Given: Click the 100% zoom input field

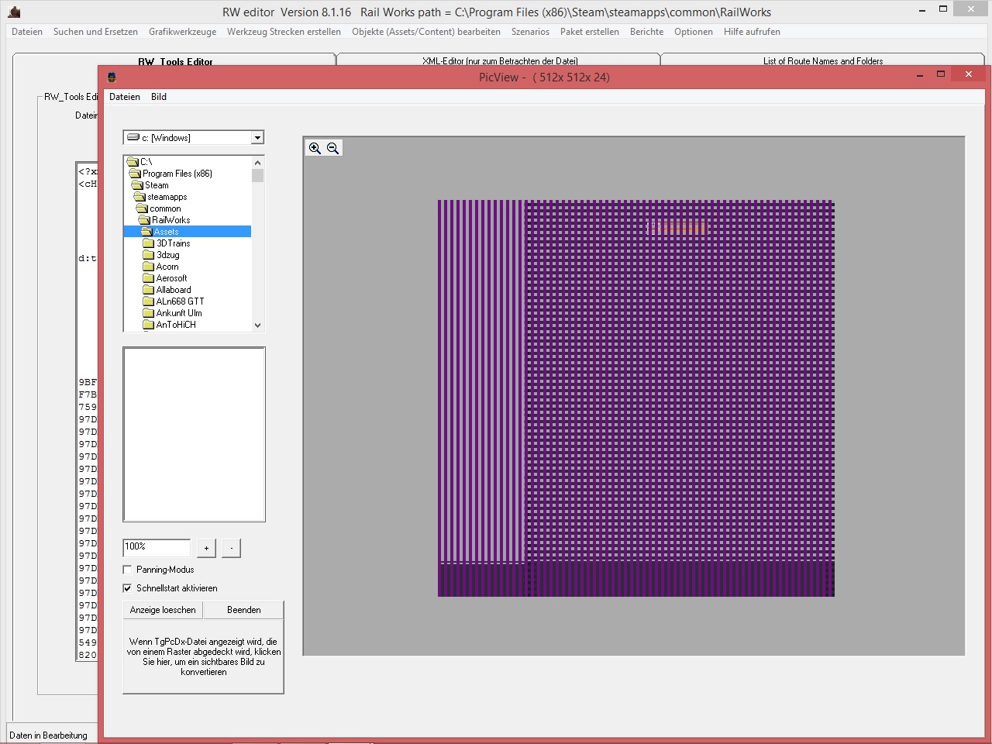Looking at the screenshot, I should coord(157,547).
